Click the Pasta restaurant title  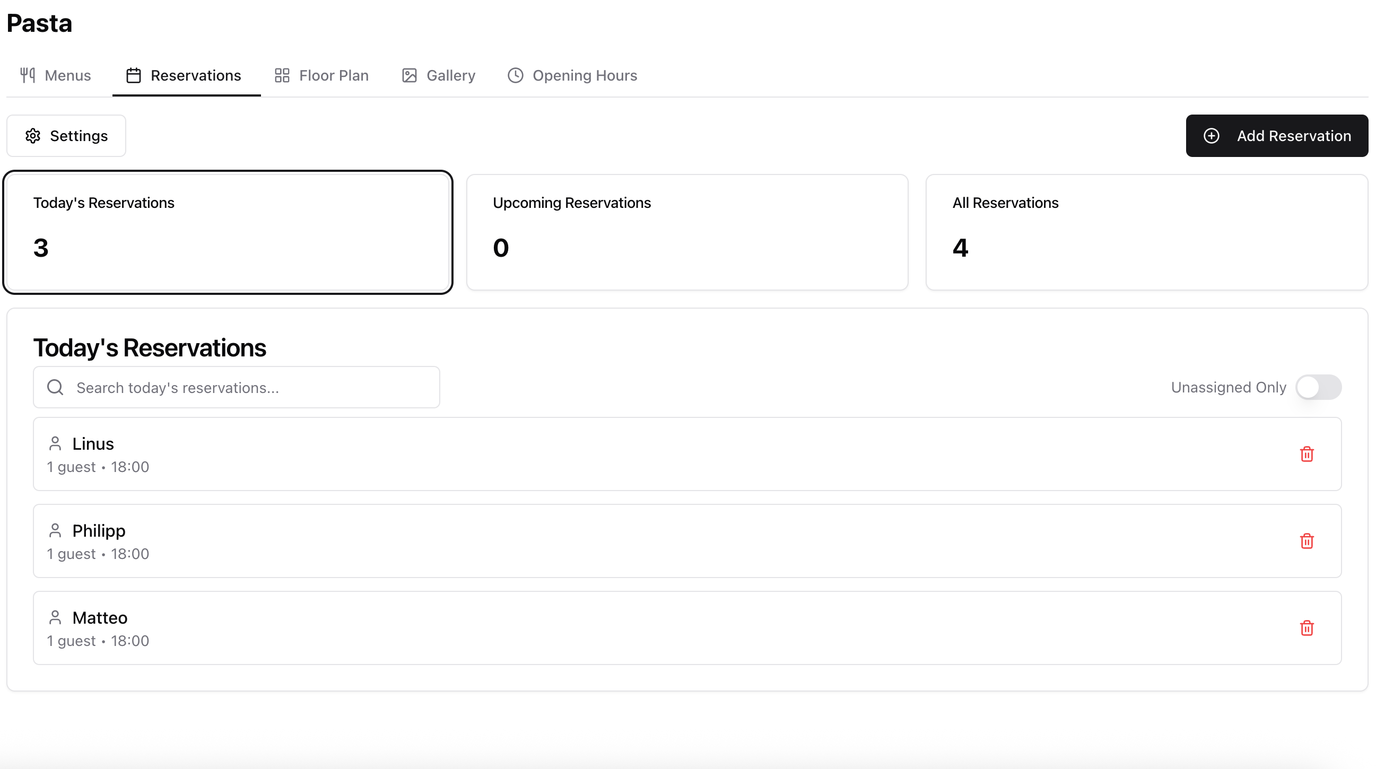pyautogui.click(x=40, y=23)
